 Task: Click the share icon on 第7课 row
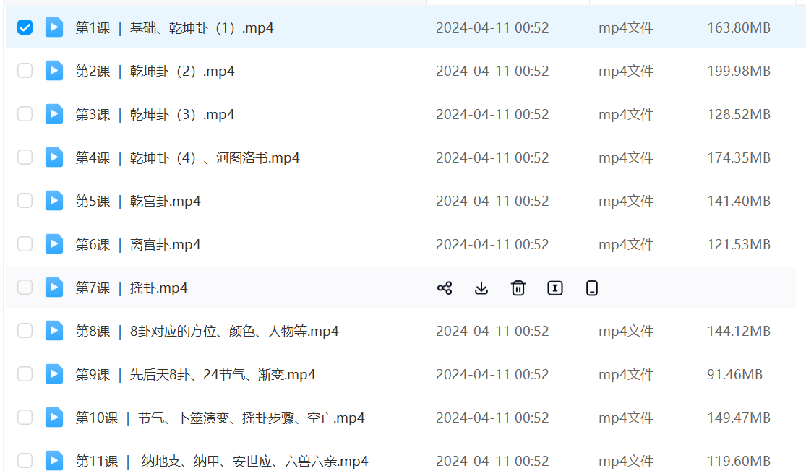click(x=445, y=288)
